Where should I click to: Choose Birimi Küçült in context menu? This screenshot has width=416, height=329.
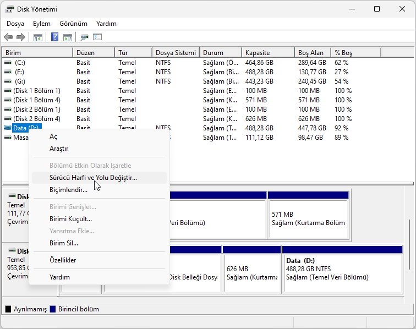(x=70, y=219)
